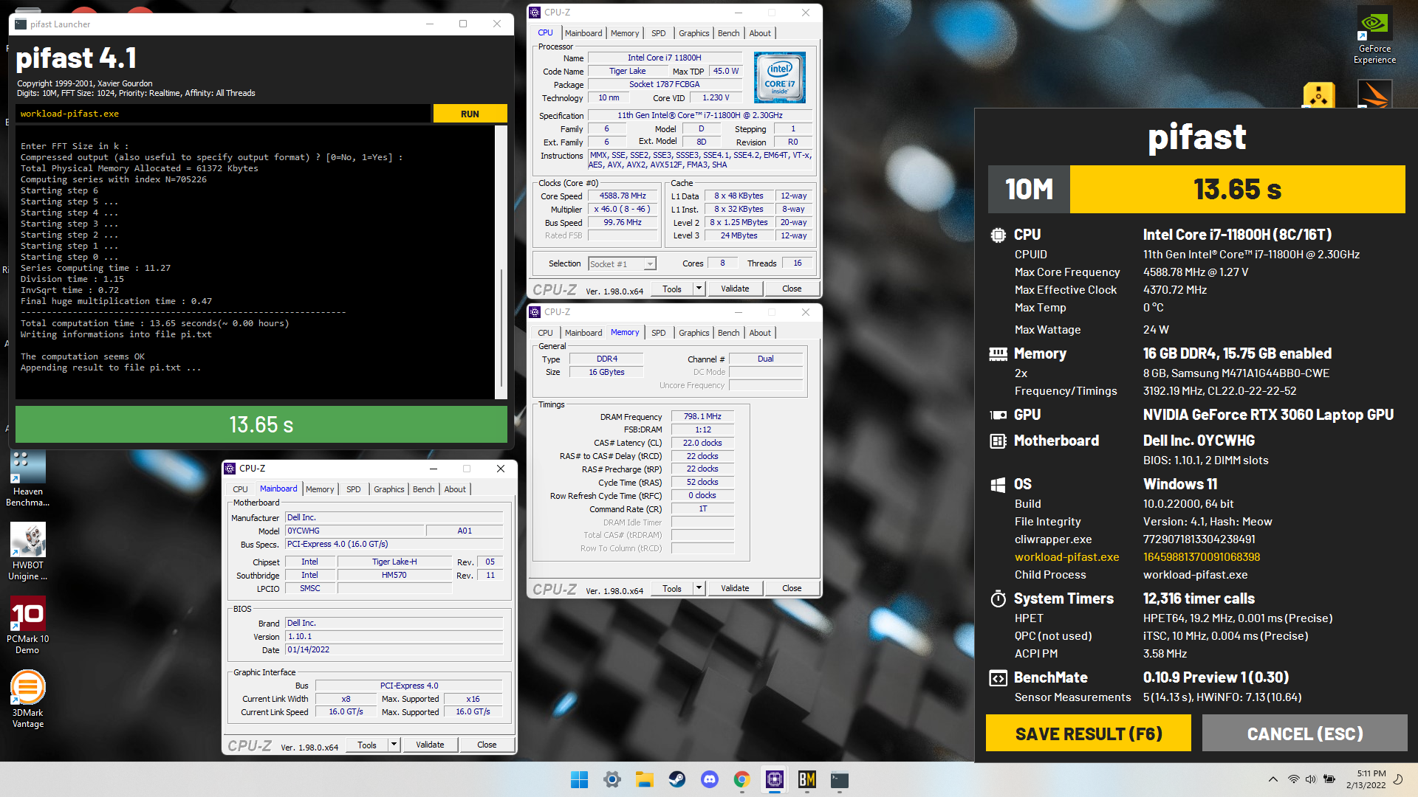1418x797 pixels.
Task: Switch to BenchMate taskbar icon
Action: [x=806, y=779]
